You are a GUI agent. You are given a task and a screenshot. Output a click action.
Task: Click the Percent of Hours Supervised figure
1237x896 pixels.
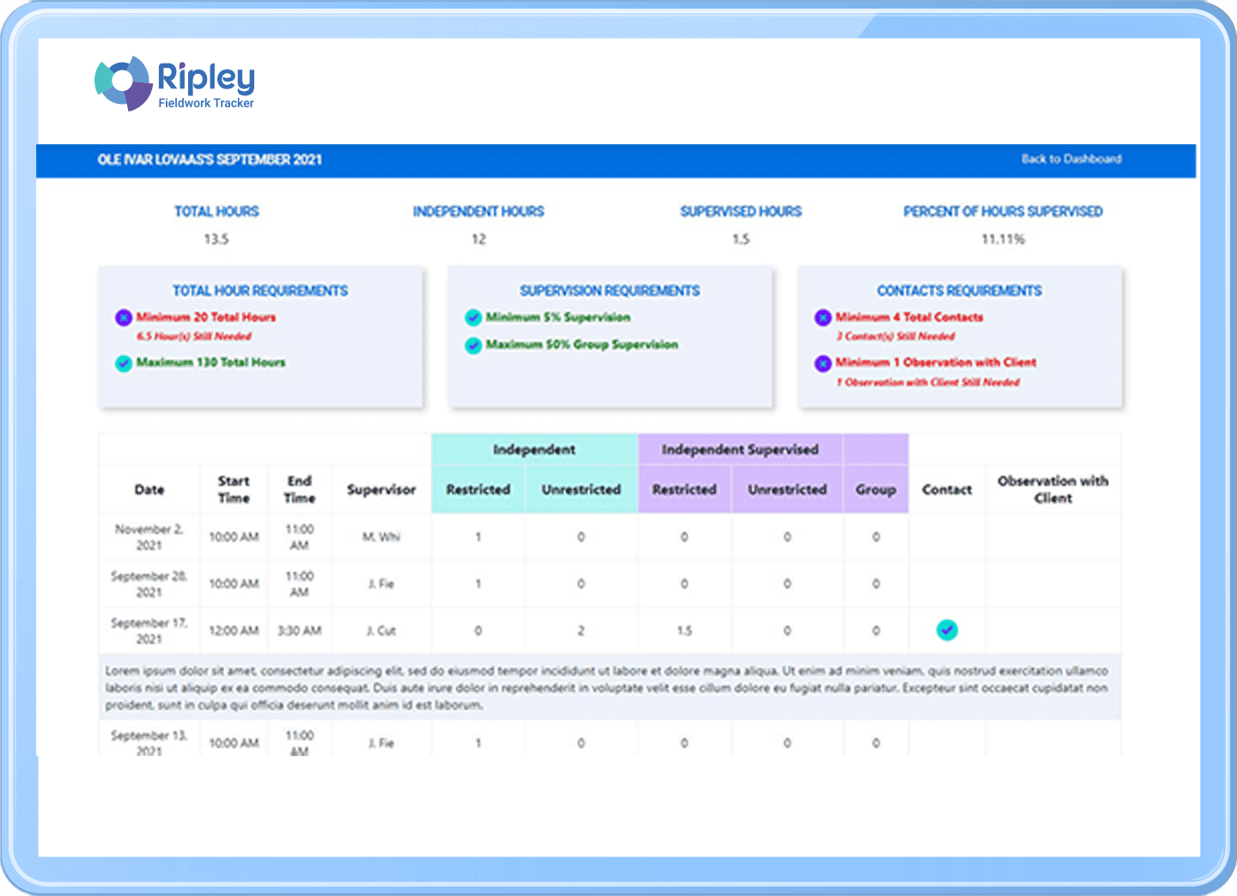point(1003,239)
